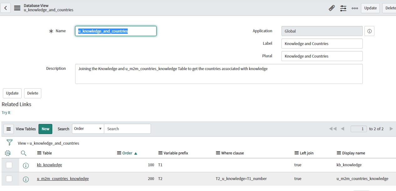The height and width of the screenshot is (191, 396).
Task: Click the green New button
Action: click(x=45, y=129)
